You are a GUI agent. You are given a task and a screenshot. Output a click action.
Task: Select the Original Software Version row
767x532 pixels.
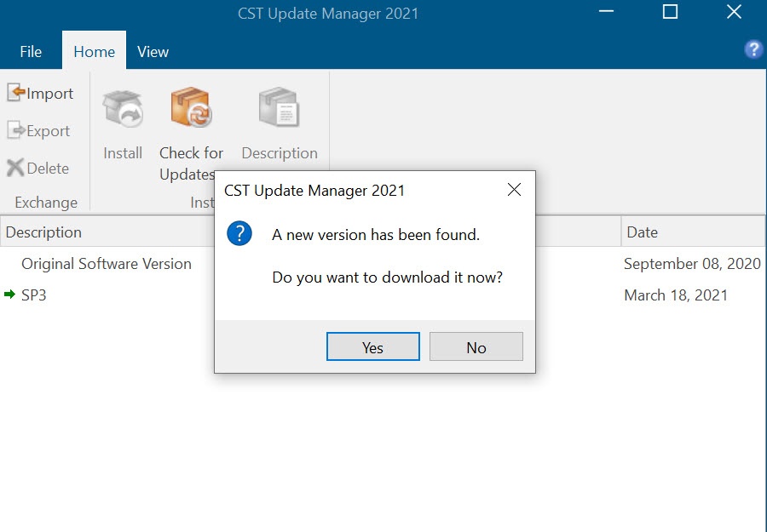(x=383, y=264)
